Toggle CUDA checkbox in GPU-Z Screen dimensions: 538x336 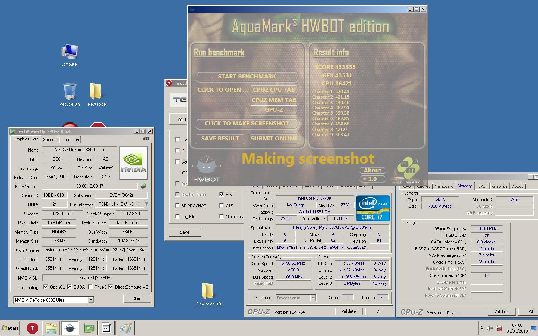tap(69, 287)
